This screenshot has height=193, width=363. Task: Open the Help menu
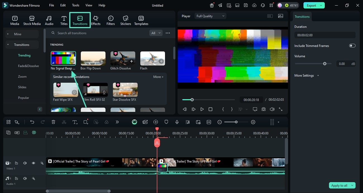pos(102,5)
